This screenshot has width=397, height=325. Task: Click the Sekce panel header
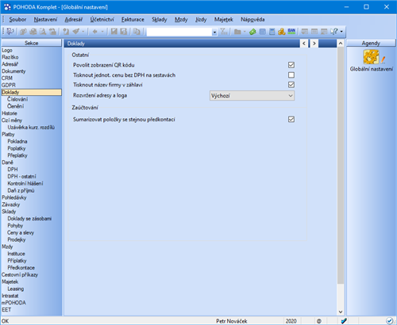point(32,43)
